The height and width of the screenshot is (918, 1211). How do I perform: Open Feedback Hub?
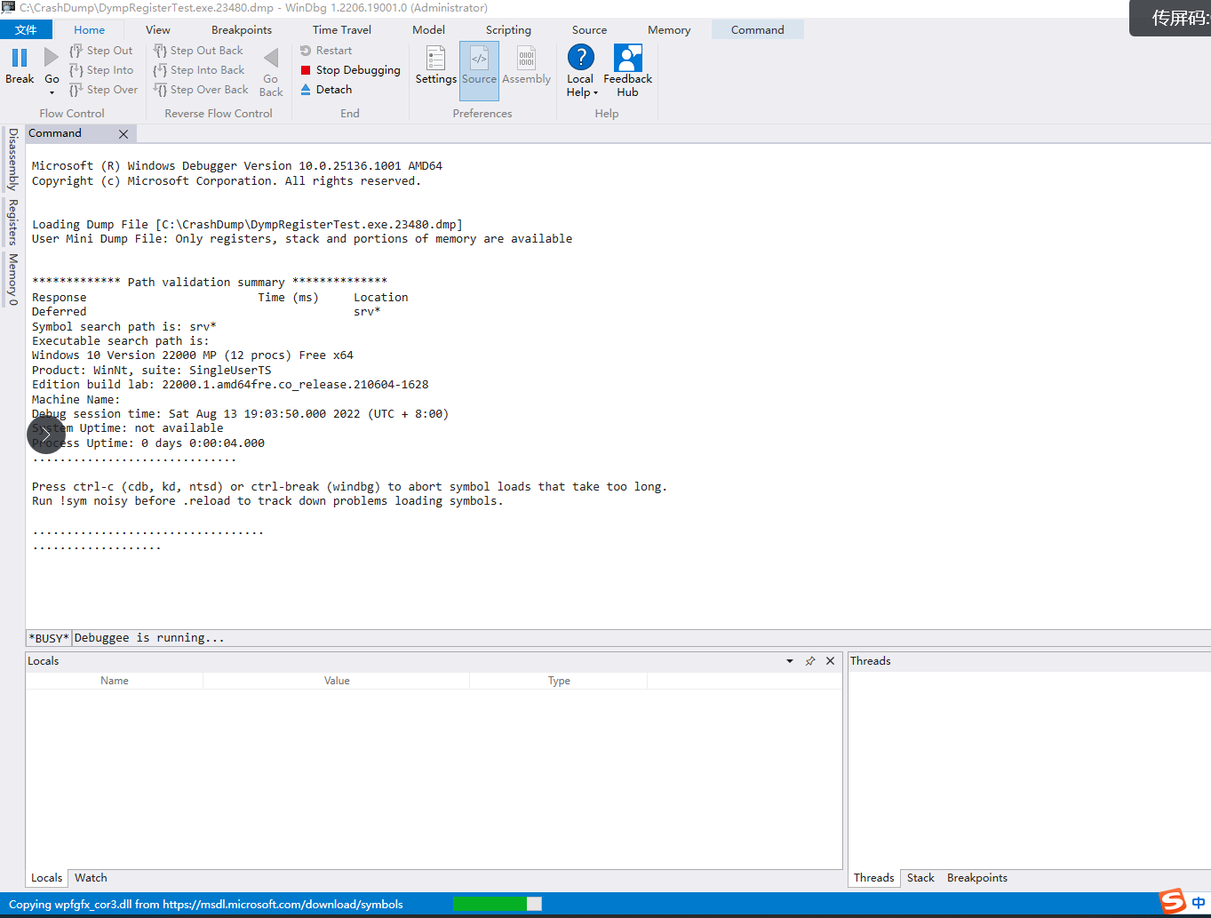coord(628,70)
